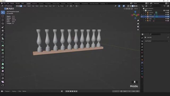Collapse the Collection tree item

(144, 10)
